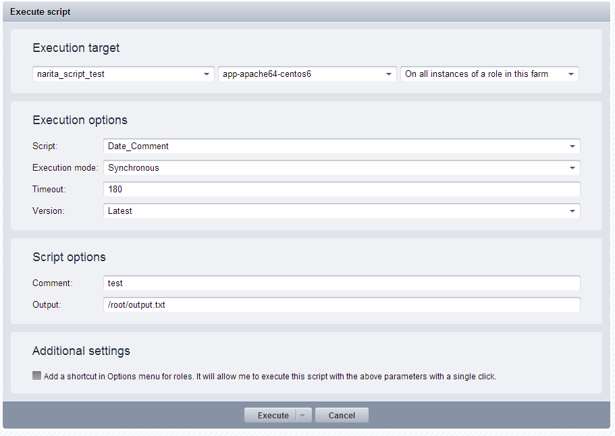Click into the Comment text field

point(342,283)
